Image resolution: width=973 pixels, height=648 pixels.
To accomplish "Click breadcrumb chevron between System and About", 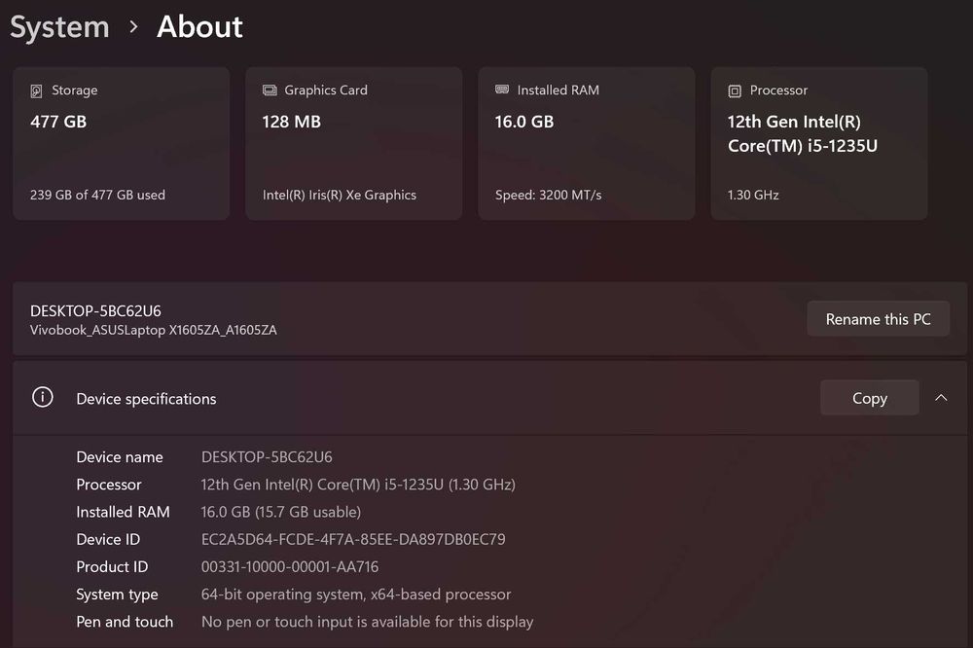I will tap(133, 27).
